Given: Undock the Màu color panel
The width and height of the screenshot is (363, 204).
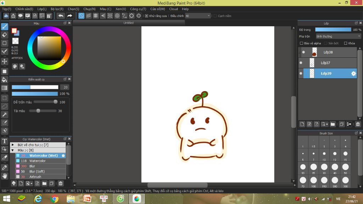Looking at the screenshot, I should [65, 23].
